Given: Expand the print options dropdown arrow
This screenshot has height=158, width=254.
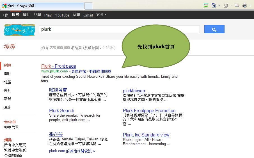Looking at the screenshot, I should click(250, 5).
